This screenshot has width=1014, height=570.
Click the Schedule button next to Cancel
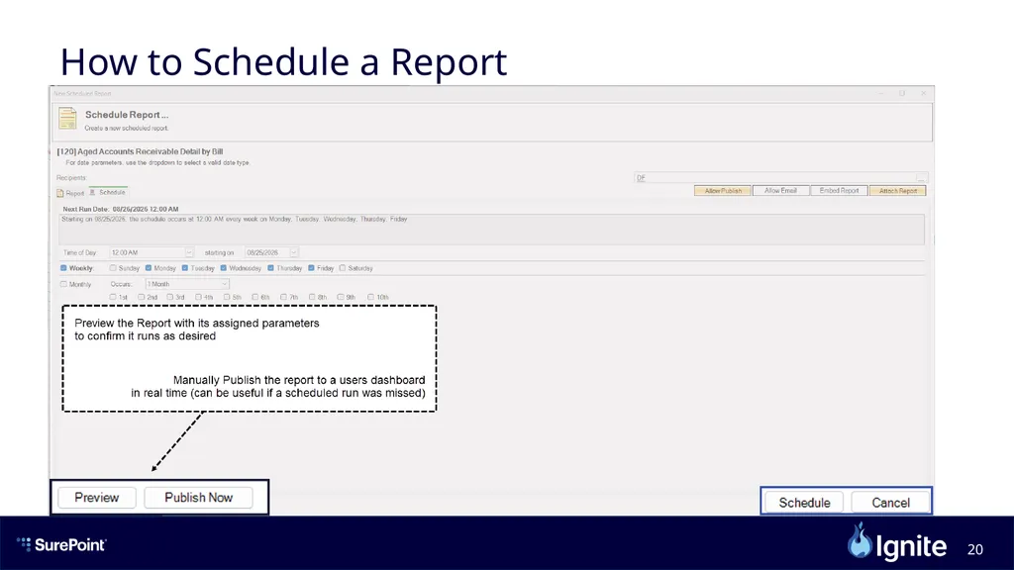pyautogui.click(x=804, y=503)
